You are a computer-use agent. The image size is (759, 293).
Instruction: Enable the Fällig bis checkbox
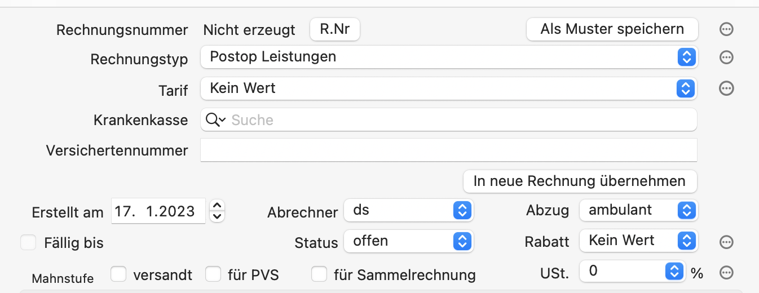(x=28, y=242)
